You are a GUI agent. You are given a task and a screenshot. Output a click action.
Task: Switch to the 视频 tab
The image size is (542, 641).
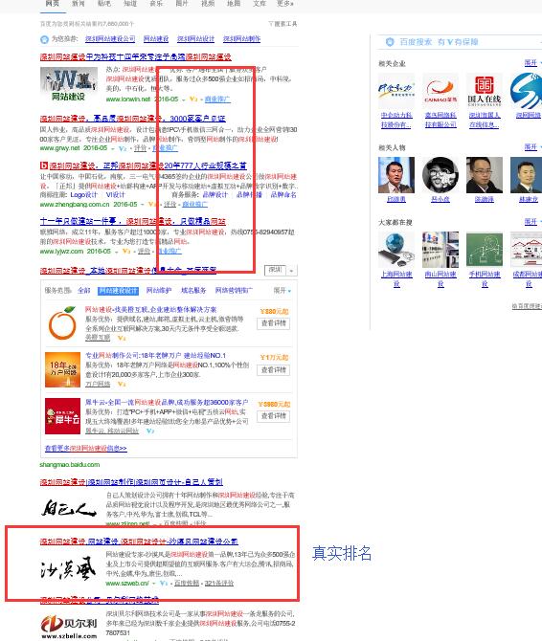[208, 3]
